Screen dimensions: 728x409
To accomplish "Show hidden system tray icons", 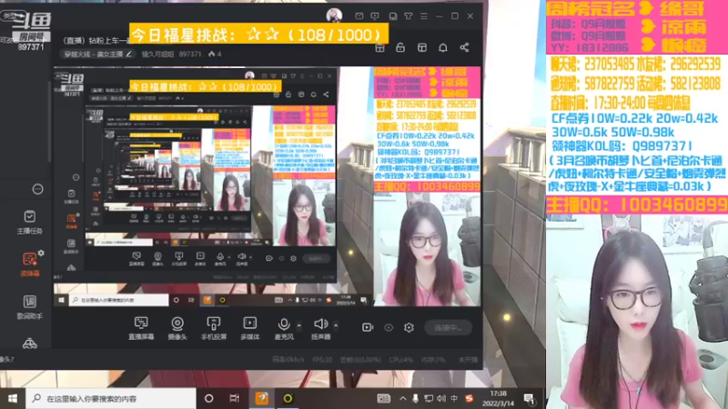I will [x=402, y=398].
